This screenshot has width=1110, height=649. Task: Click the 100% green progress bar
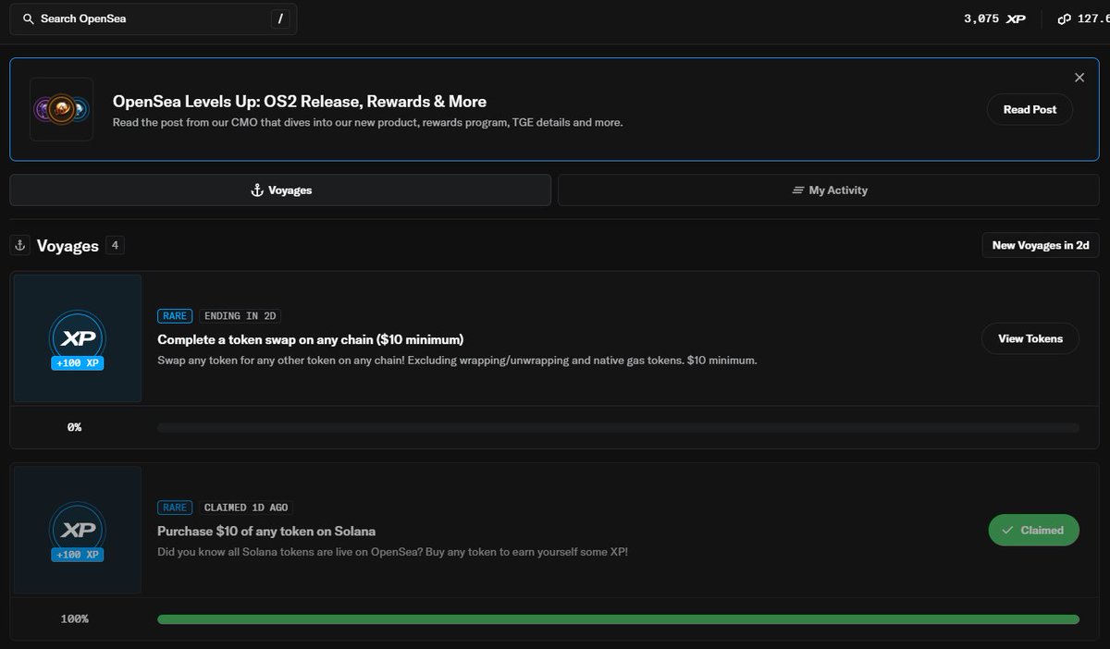point(618,619)
